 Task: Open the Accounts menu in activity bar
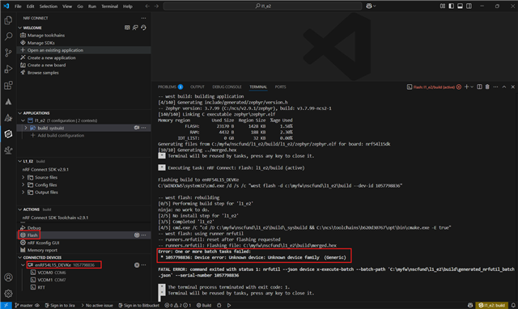click(x=8, y=277)
